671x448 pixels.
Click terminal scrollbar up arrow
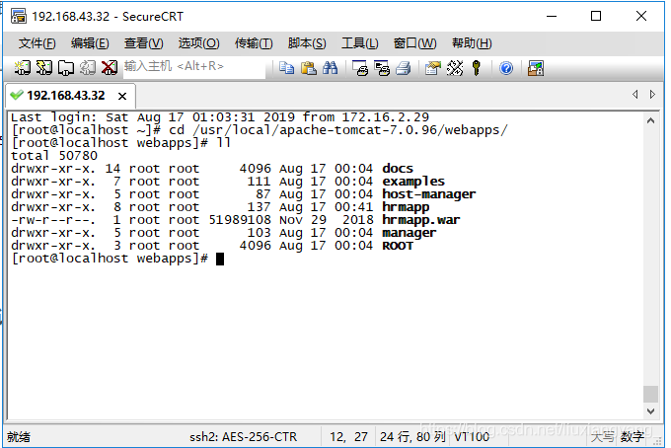pos(651,121)
